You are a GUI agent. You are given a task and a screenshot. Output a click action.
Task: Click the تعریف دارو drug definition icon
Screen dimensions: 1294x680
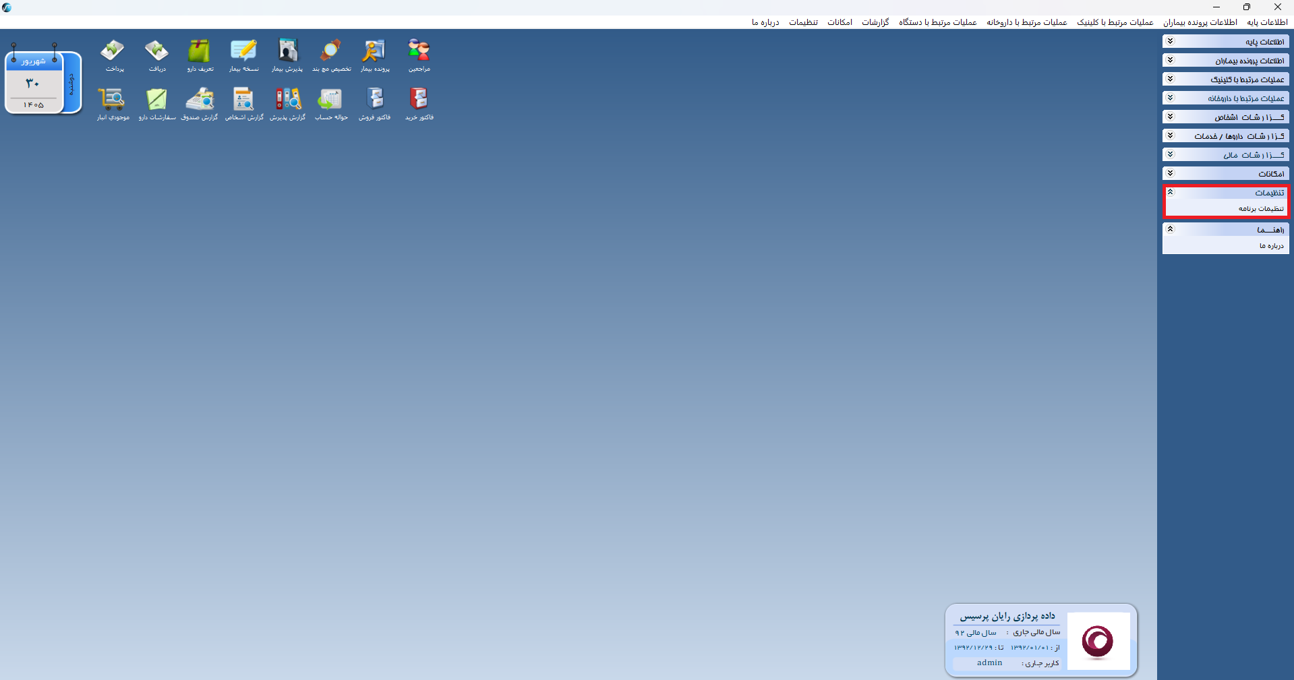[x=200, y=55]
